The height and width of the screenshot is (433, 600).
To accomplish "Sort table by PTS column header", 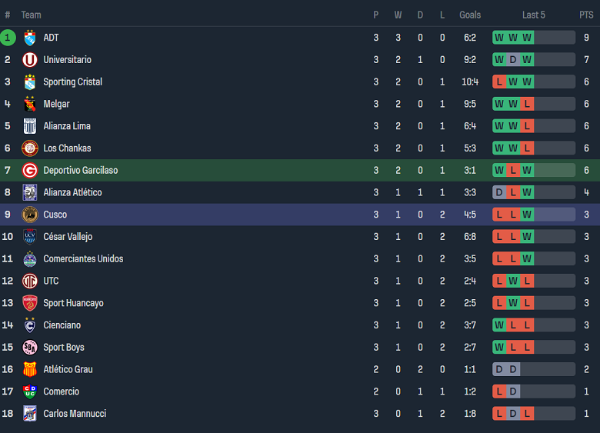I will pos(586,15).
